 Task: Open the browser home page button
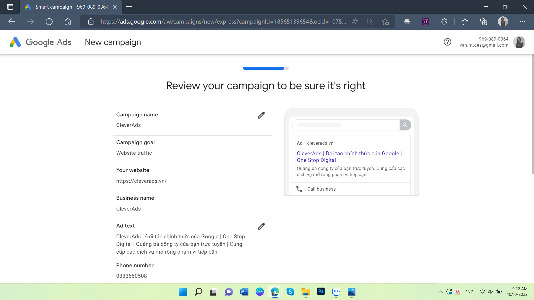point(68,22)
